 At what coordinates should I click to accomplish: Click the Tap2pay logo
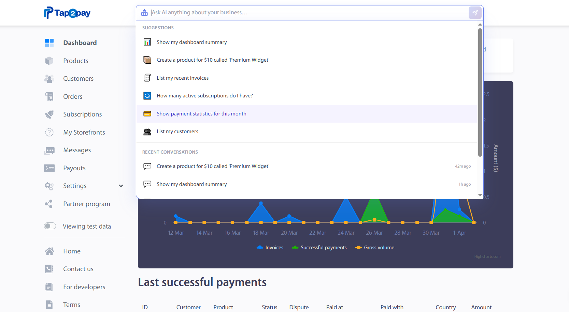67,13
